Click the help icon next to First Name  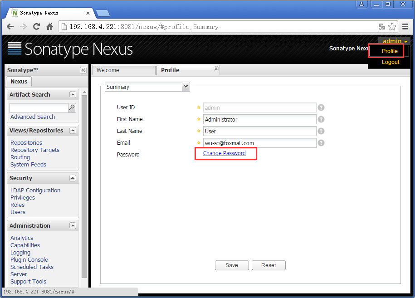[x=321, y=119]
